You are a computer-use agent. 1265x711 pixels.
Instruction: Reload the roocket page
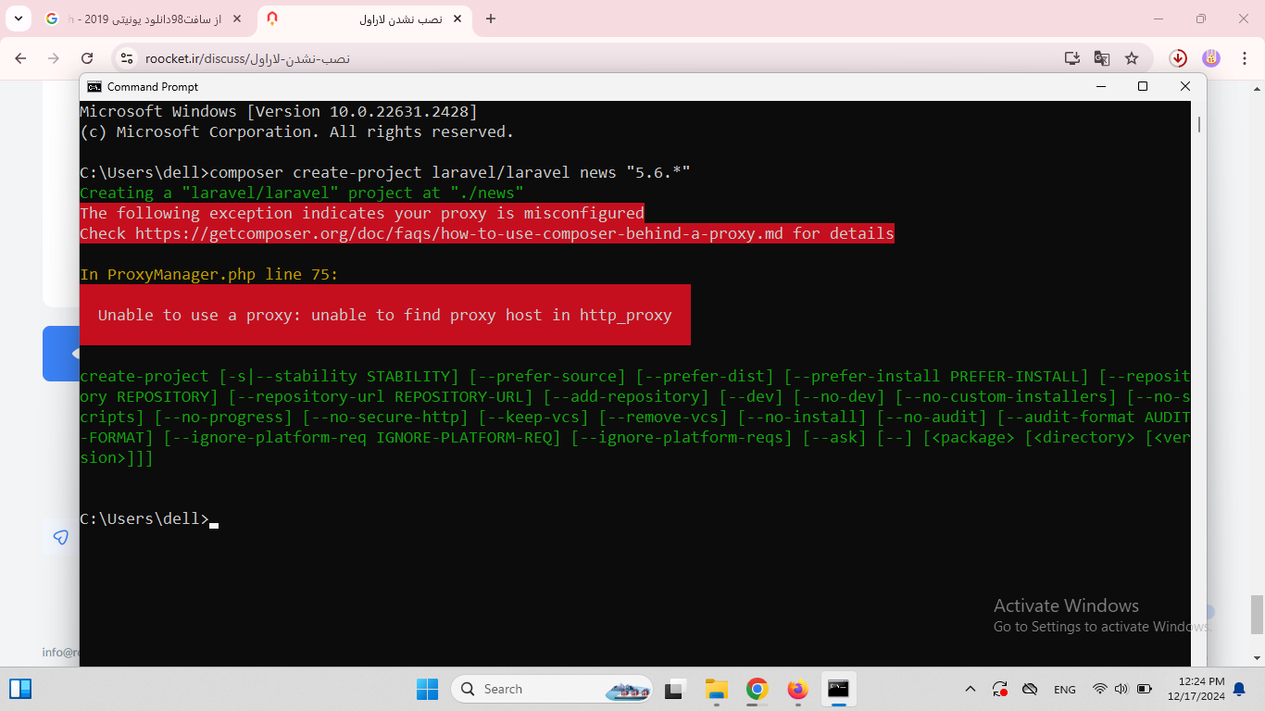point(87,58)
